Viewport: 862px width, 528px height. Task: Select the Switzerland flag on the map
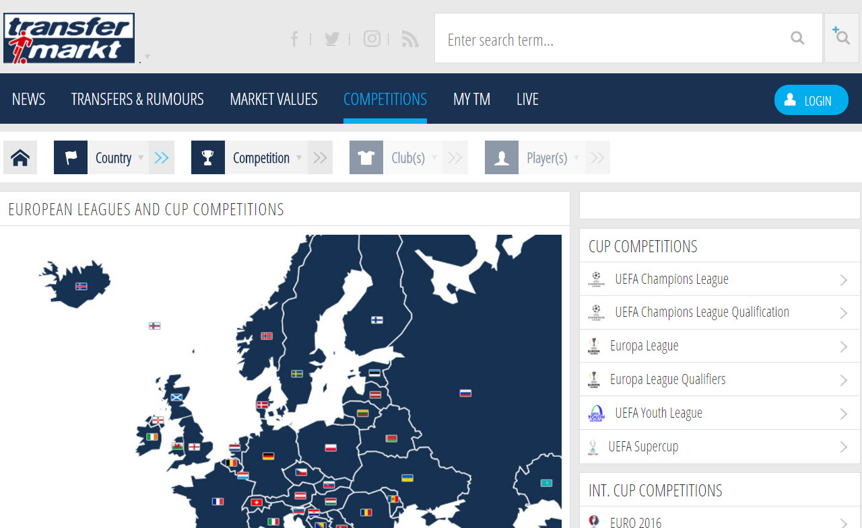(256, 502)
